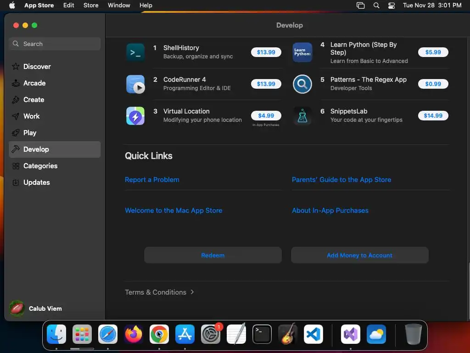Select Work section in sidebar
Image resolution: width=470 pixels, height=353 pixels.
click(55, 116)
